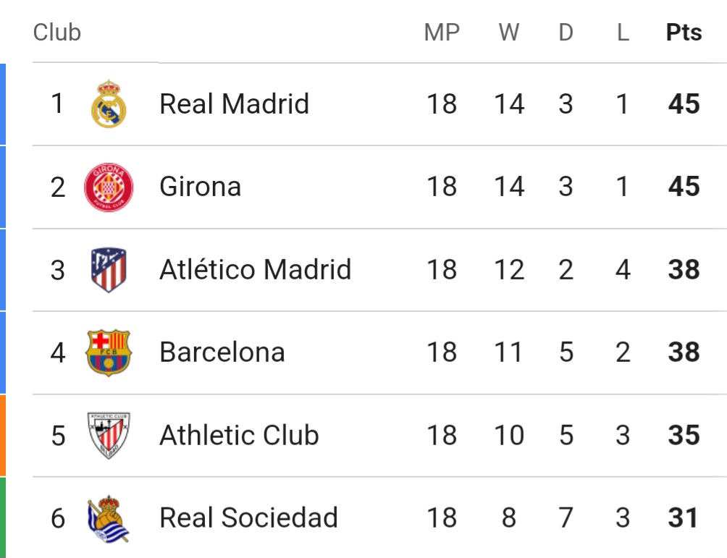Click the green qualification bar beside Real Sociedad
The width and height of the screenshot is (727, 558).
(x=3, y=517)
